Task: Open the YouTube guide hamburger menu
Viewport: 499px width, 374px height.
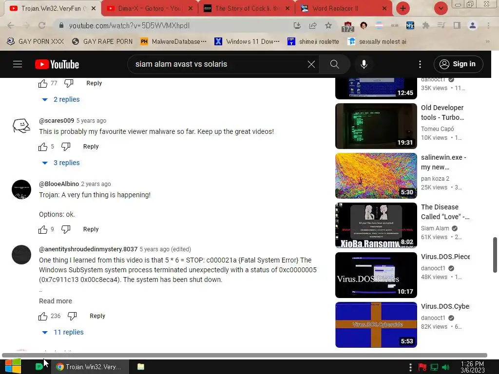Action: (x=18, y=64)
